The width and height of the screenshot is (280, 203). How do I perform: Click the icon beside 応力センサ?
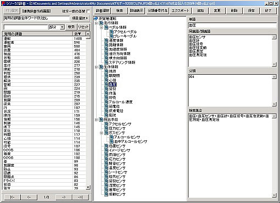point(107,159)
